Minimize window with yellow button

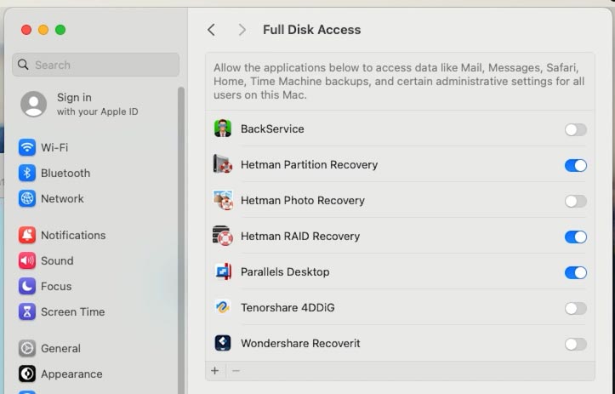(43, 30)
